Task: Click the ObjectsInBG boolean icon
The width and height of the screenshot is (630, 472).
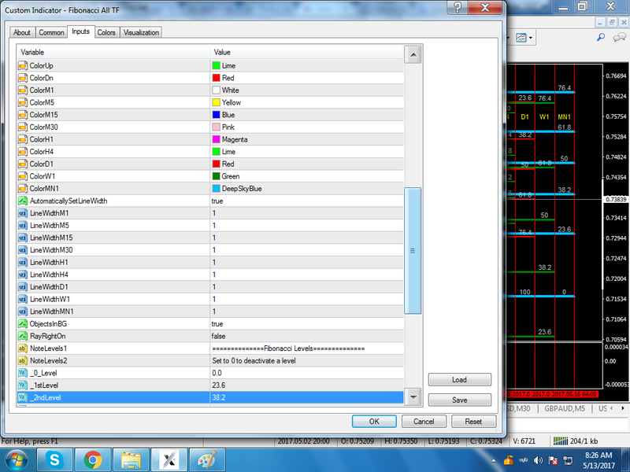Action: [23, 324]
